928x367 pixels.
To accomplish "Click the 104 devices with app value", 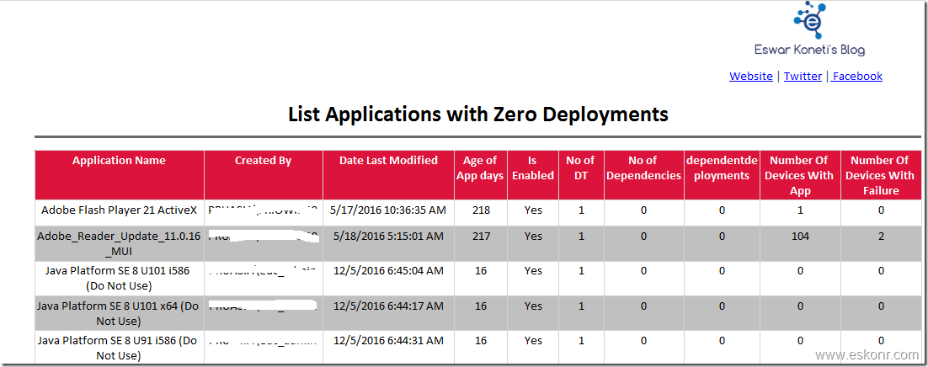I will point(800,237).
